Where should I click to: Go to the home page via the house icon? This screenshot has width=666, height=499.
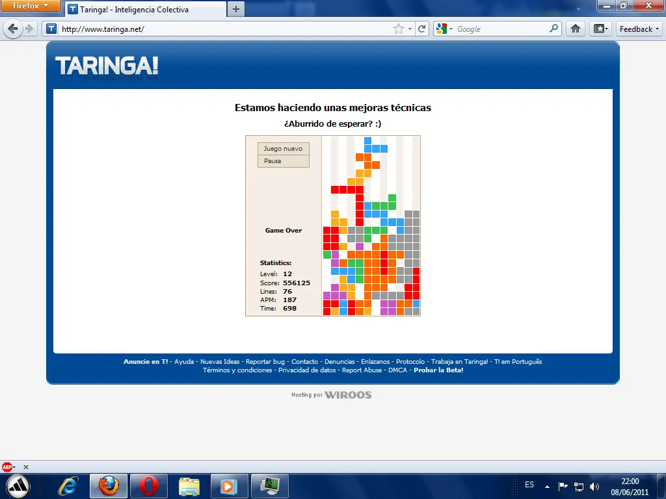(x=576, y=29)
